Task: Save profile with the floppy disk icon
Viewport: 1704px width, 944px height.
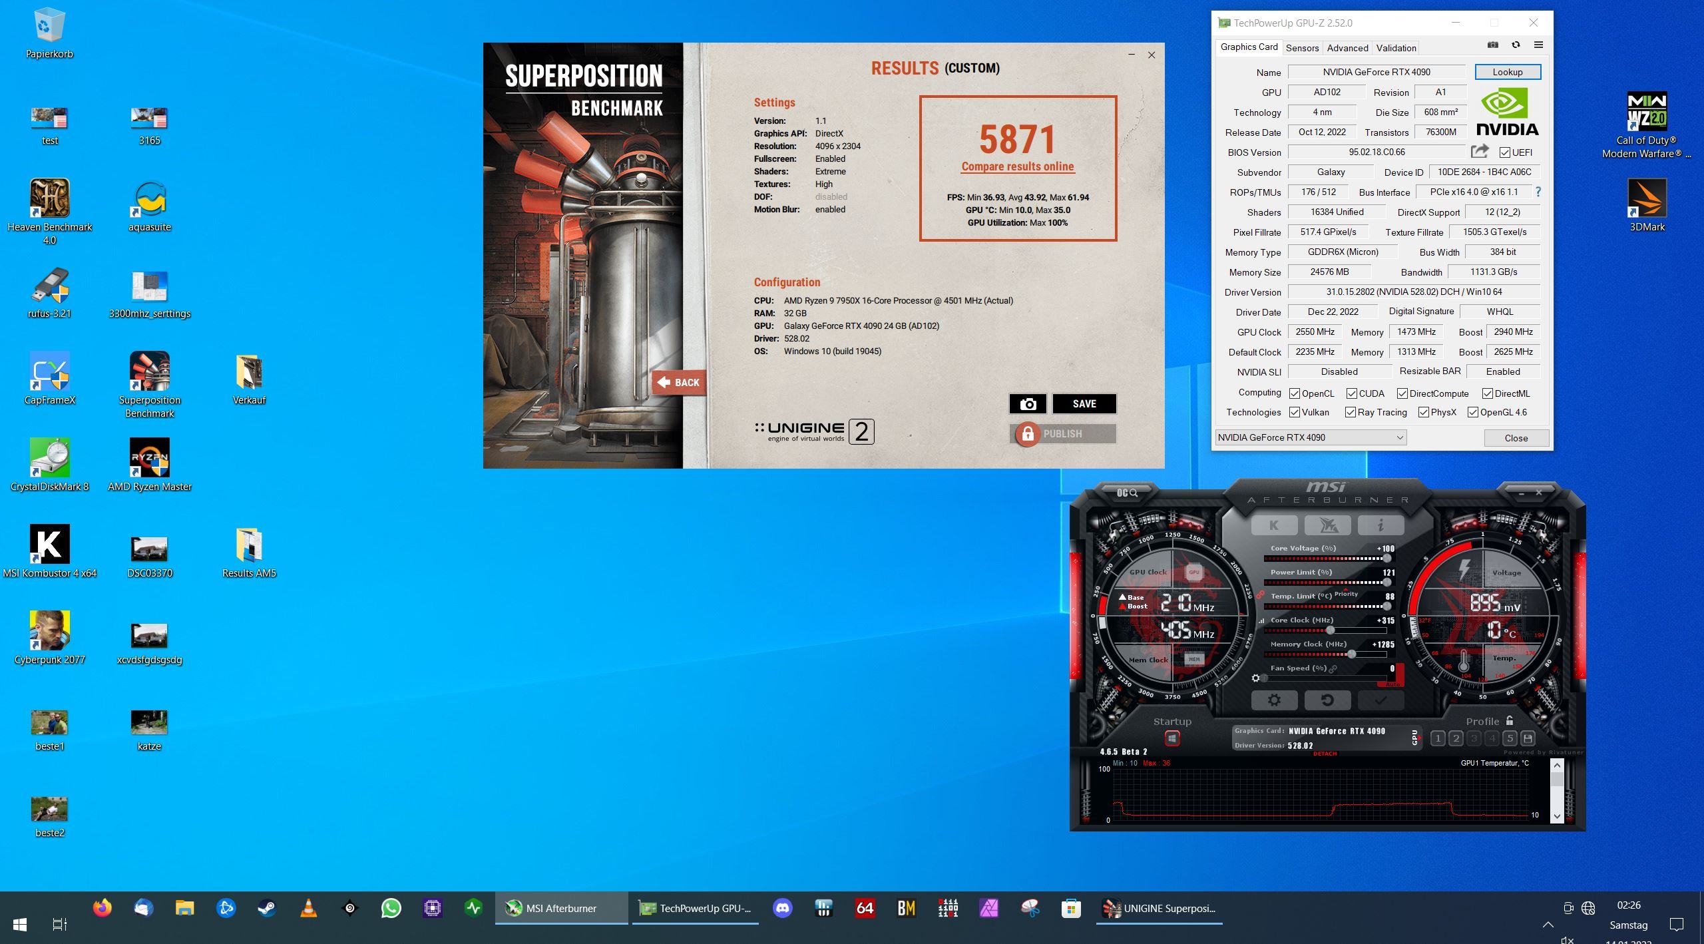Action: pyautogui.click(x=1528, y=738)
